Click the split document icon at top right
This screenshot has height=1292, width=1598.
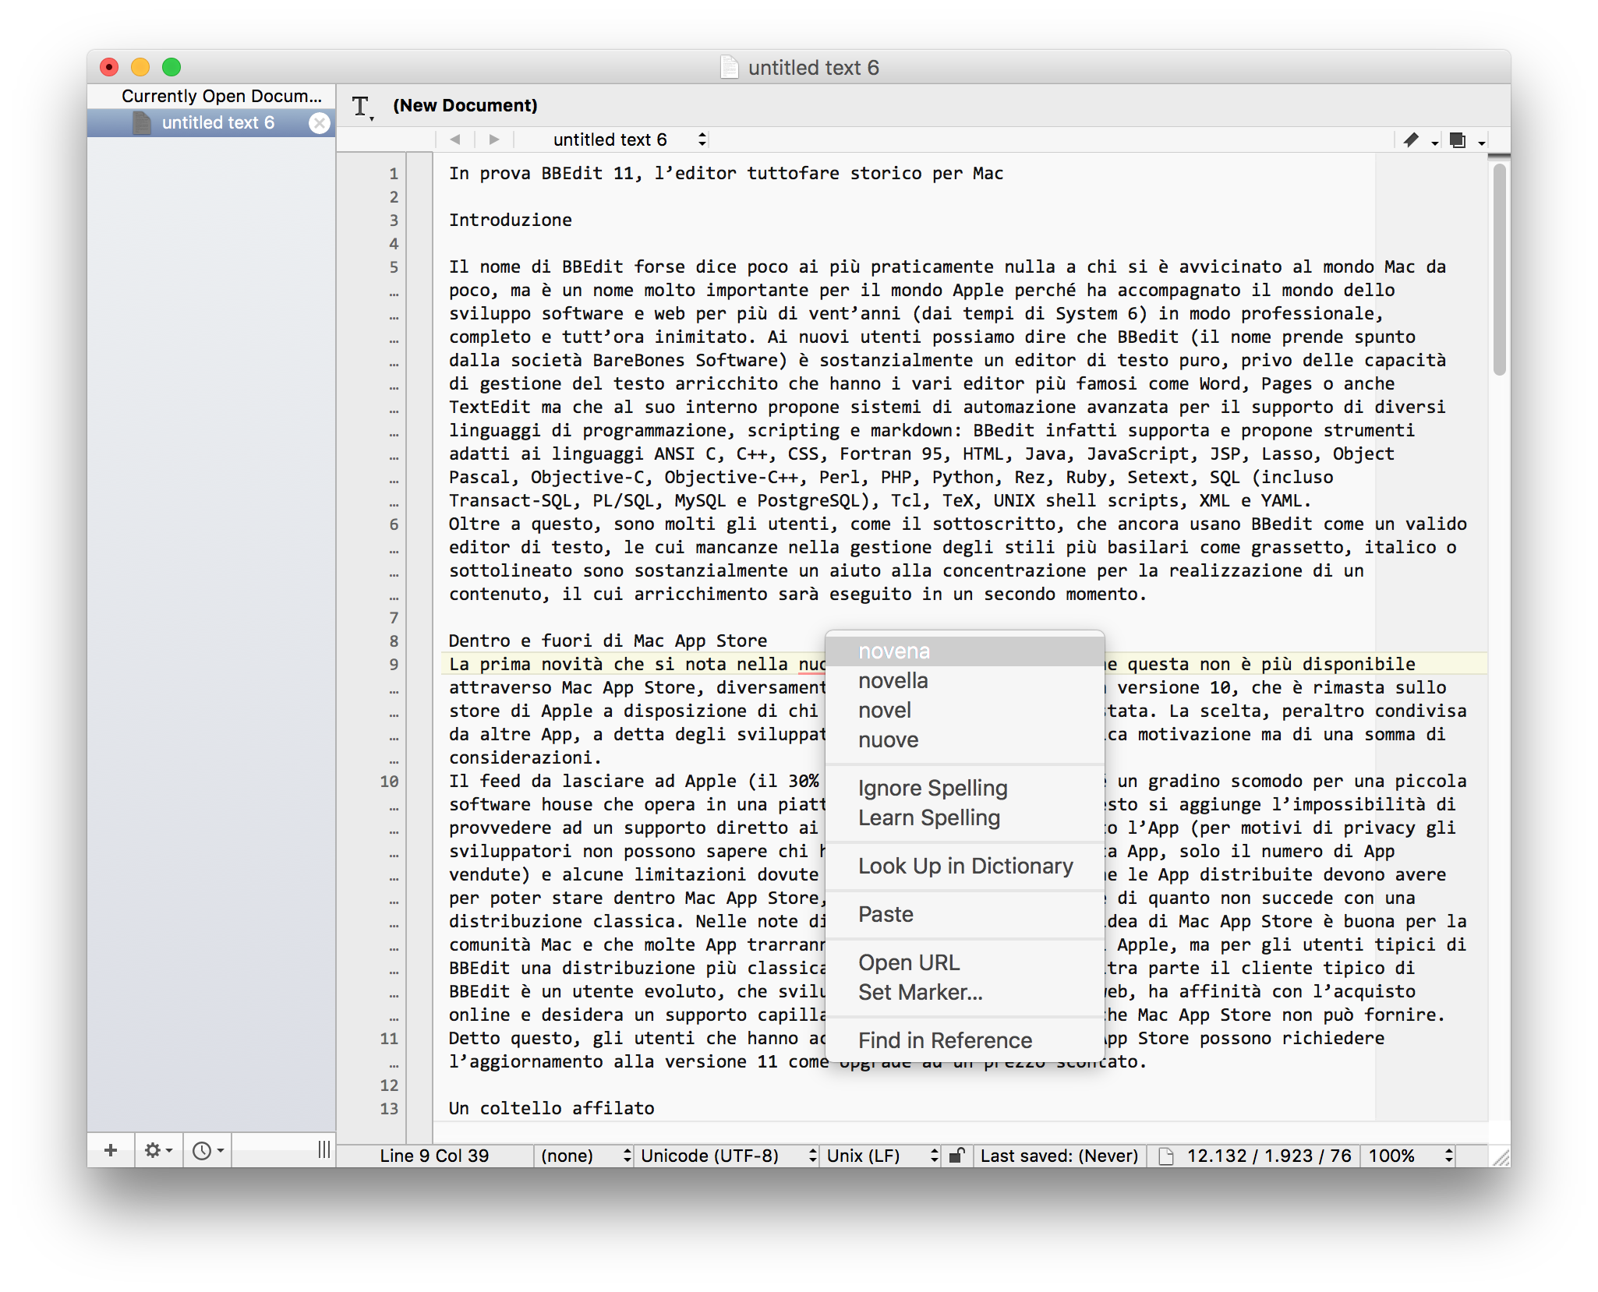coord(1458,140)
